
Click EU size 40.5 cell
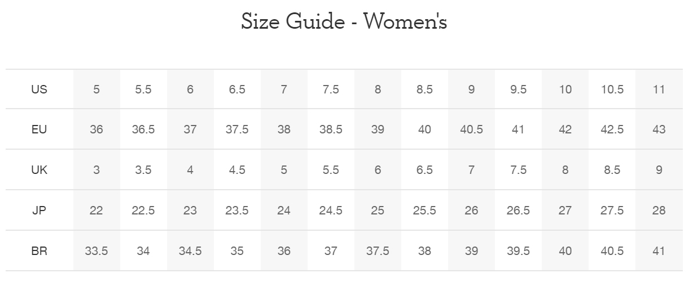(471, 129)
